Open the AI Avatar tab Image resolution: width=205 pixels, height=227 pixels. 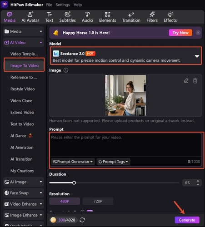point(30,17)
